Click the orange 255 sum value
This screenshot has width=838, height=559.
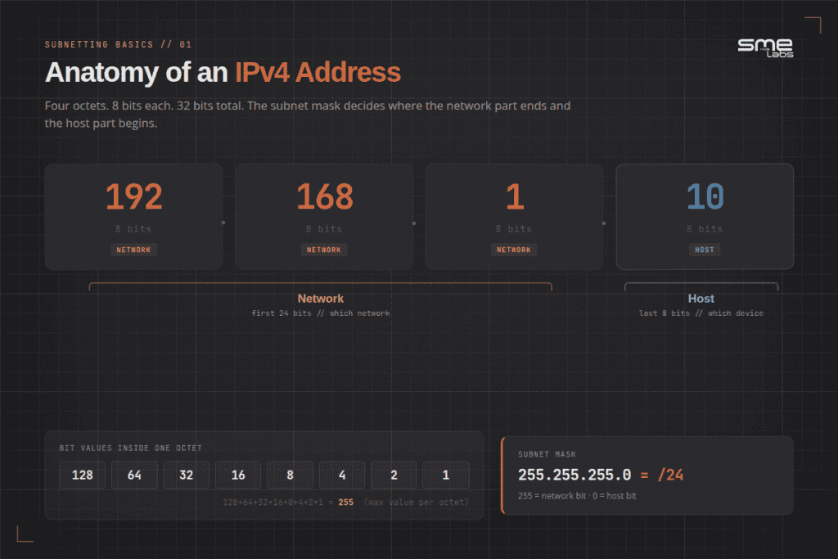click(346, 503)
